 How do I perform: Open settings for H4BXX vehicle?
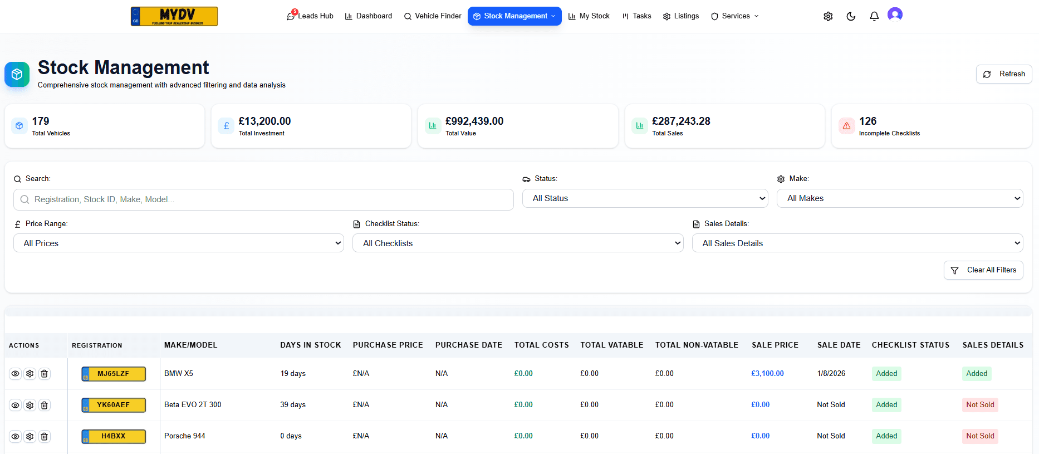(30, 436)
